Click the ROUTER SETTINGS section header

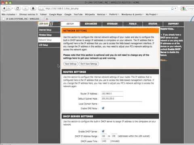[110, 72]
